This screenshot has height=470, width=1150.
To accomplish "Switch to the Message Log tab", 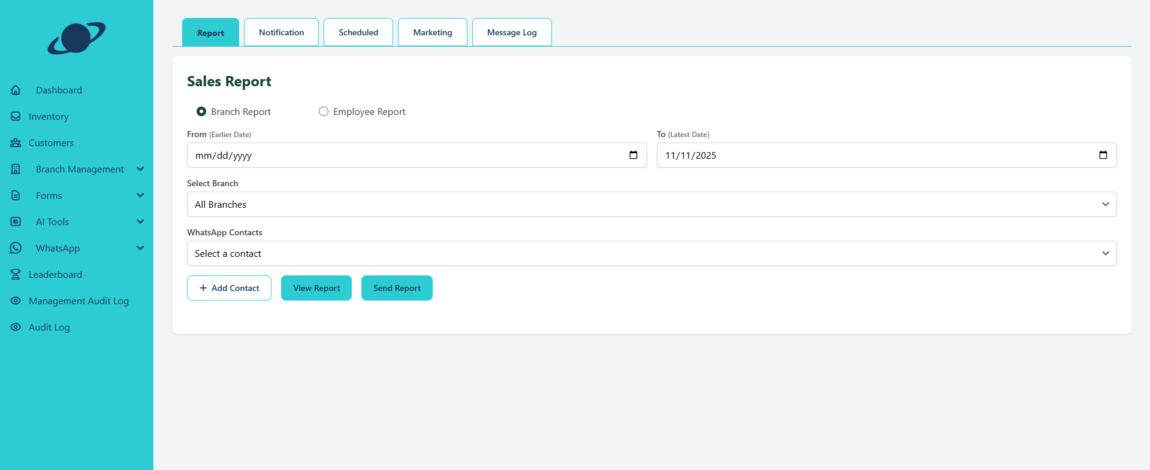I will click(x=512, y=32).
